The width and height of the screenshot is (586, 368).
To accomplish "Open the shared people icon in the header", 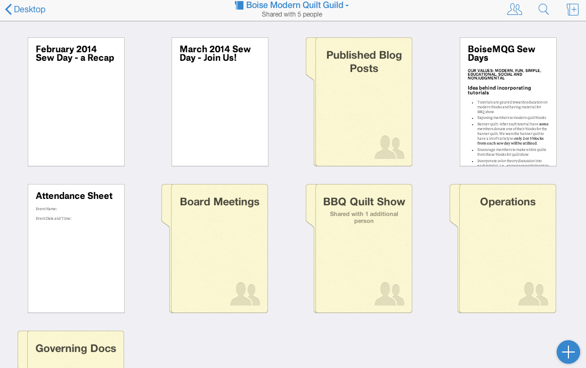I will [x=514, y=9].
